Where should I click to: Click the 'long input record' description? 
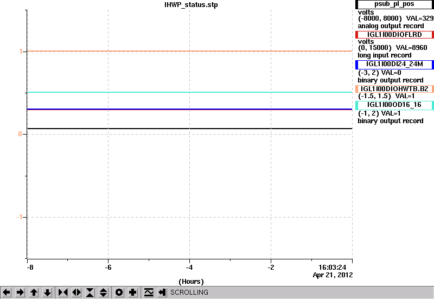(x=385, y=55)
